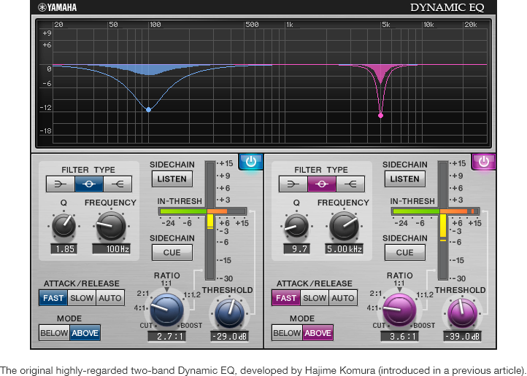Click threshold value field showing -29.0dB
The width and height of the screenshot is (527, 376).
229,336
